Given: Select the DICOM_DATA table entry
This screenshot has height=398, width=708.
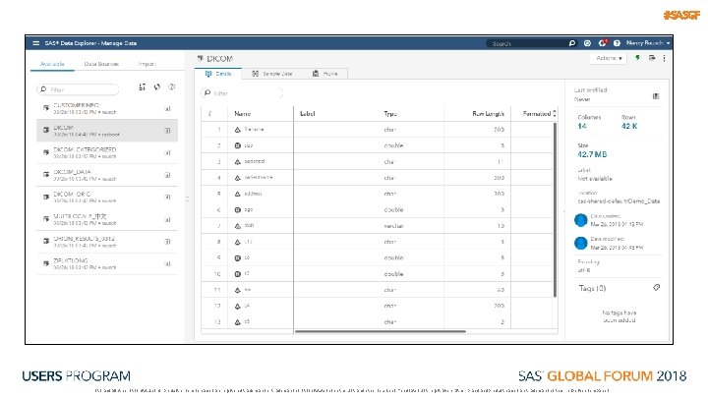Looking at the screenshot, I should [x=107, y=175].
